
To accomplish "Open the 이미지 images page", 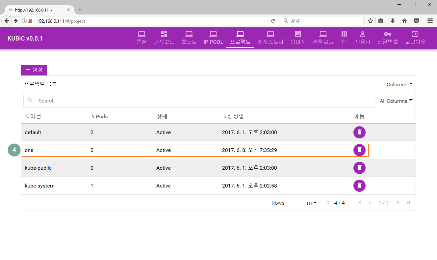I will 298,38.
